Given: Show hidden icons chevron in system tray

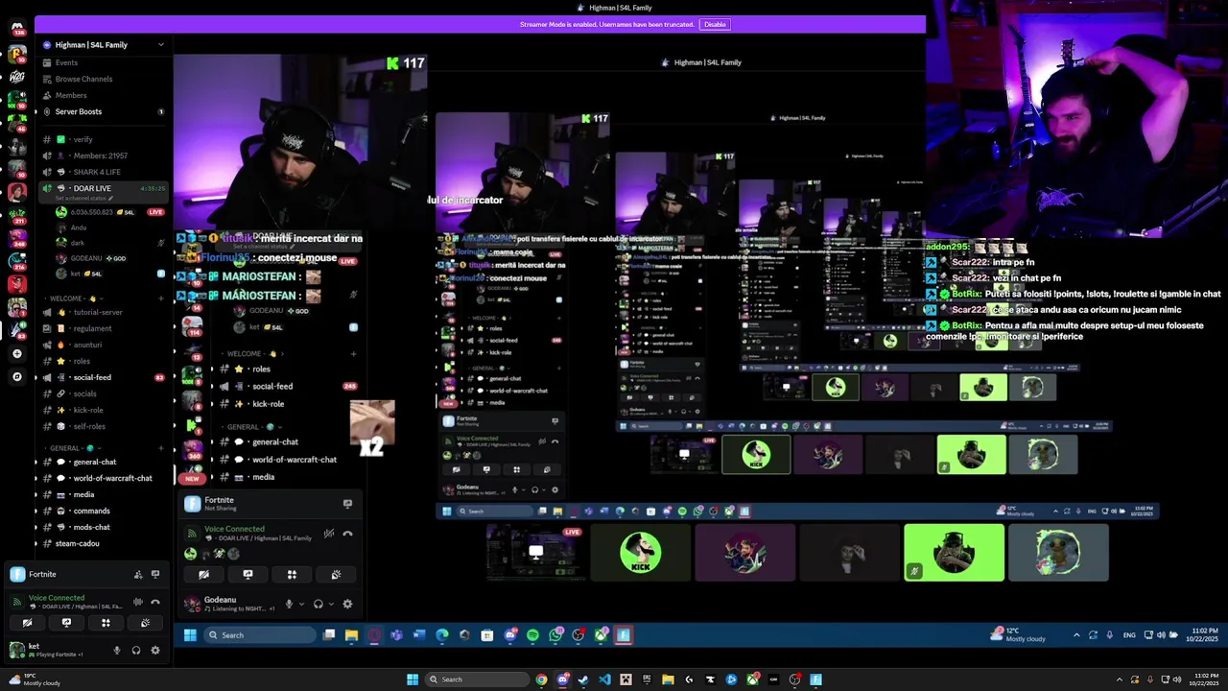Looking at the screenshot, I should 1120,679.
